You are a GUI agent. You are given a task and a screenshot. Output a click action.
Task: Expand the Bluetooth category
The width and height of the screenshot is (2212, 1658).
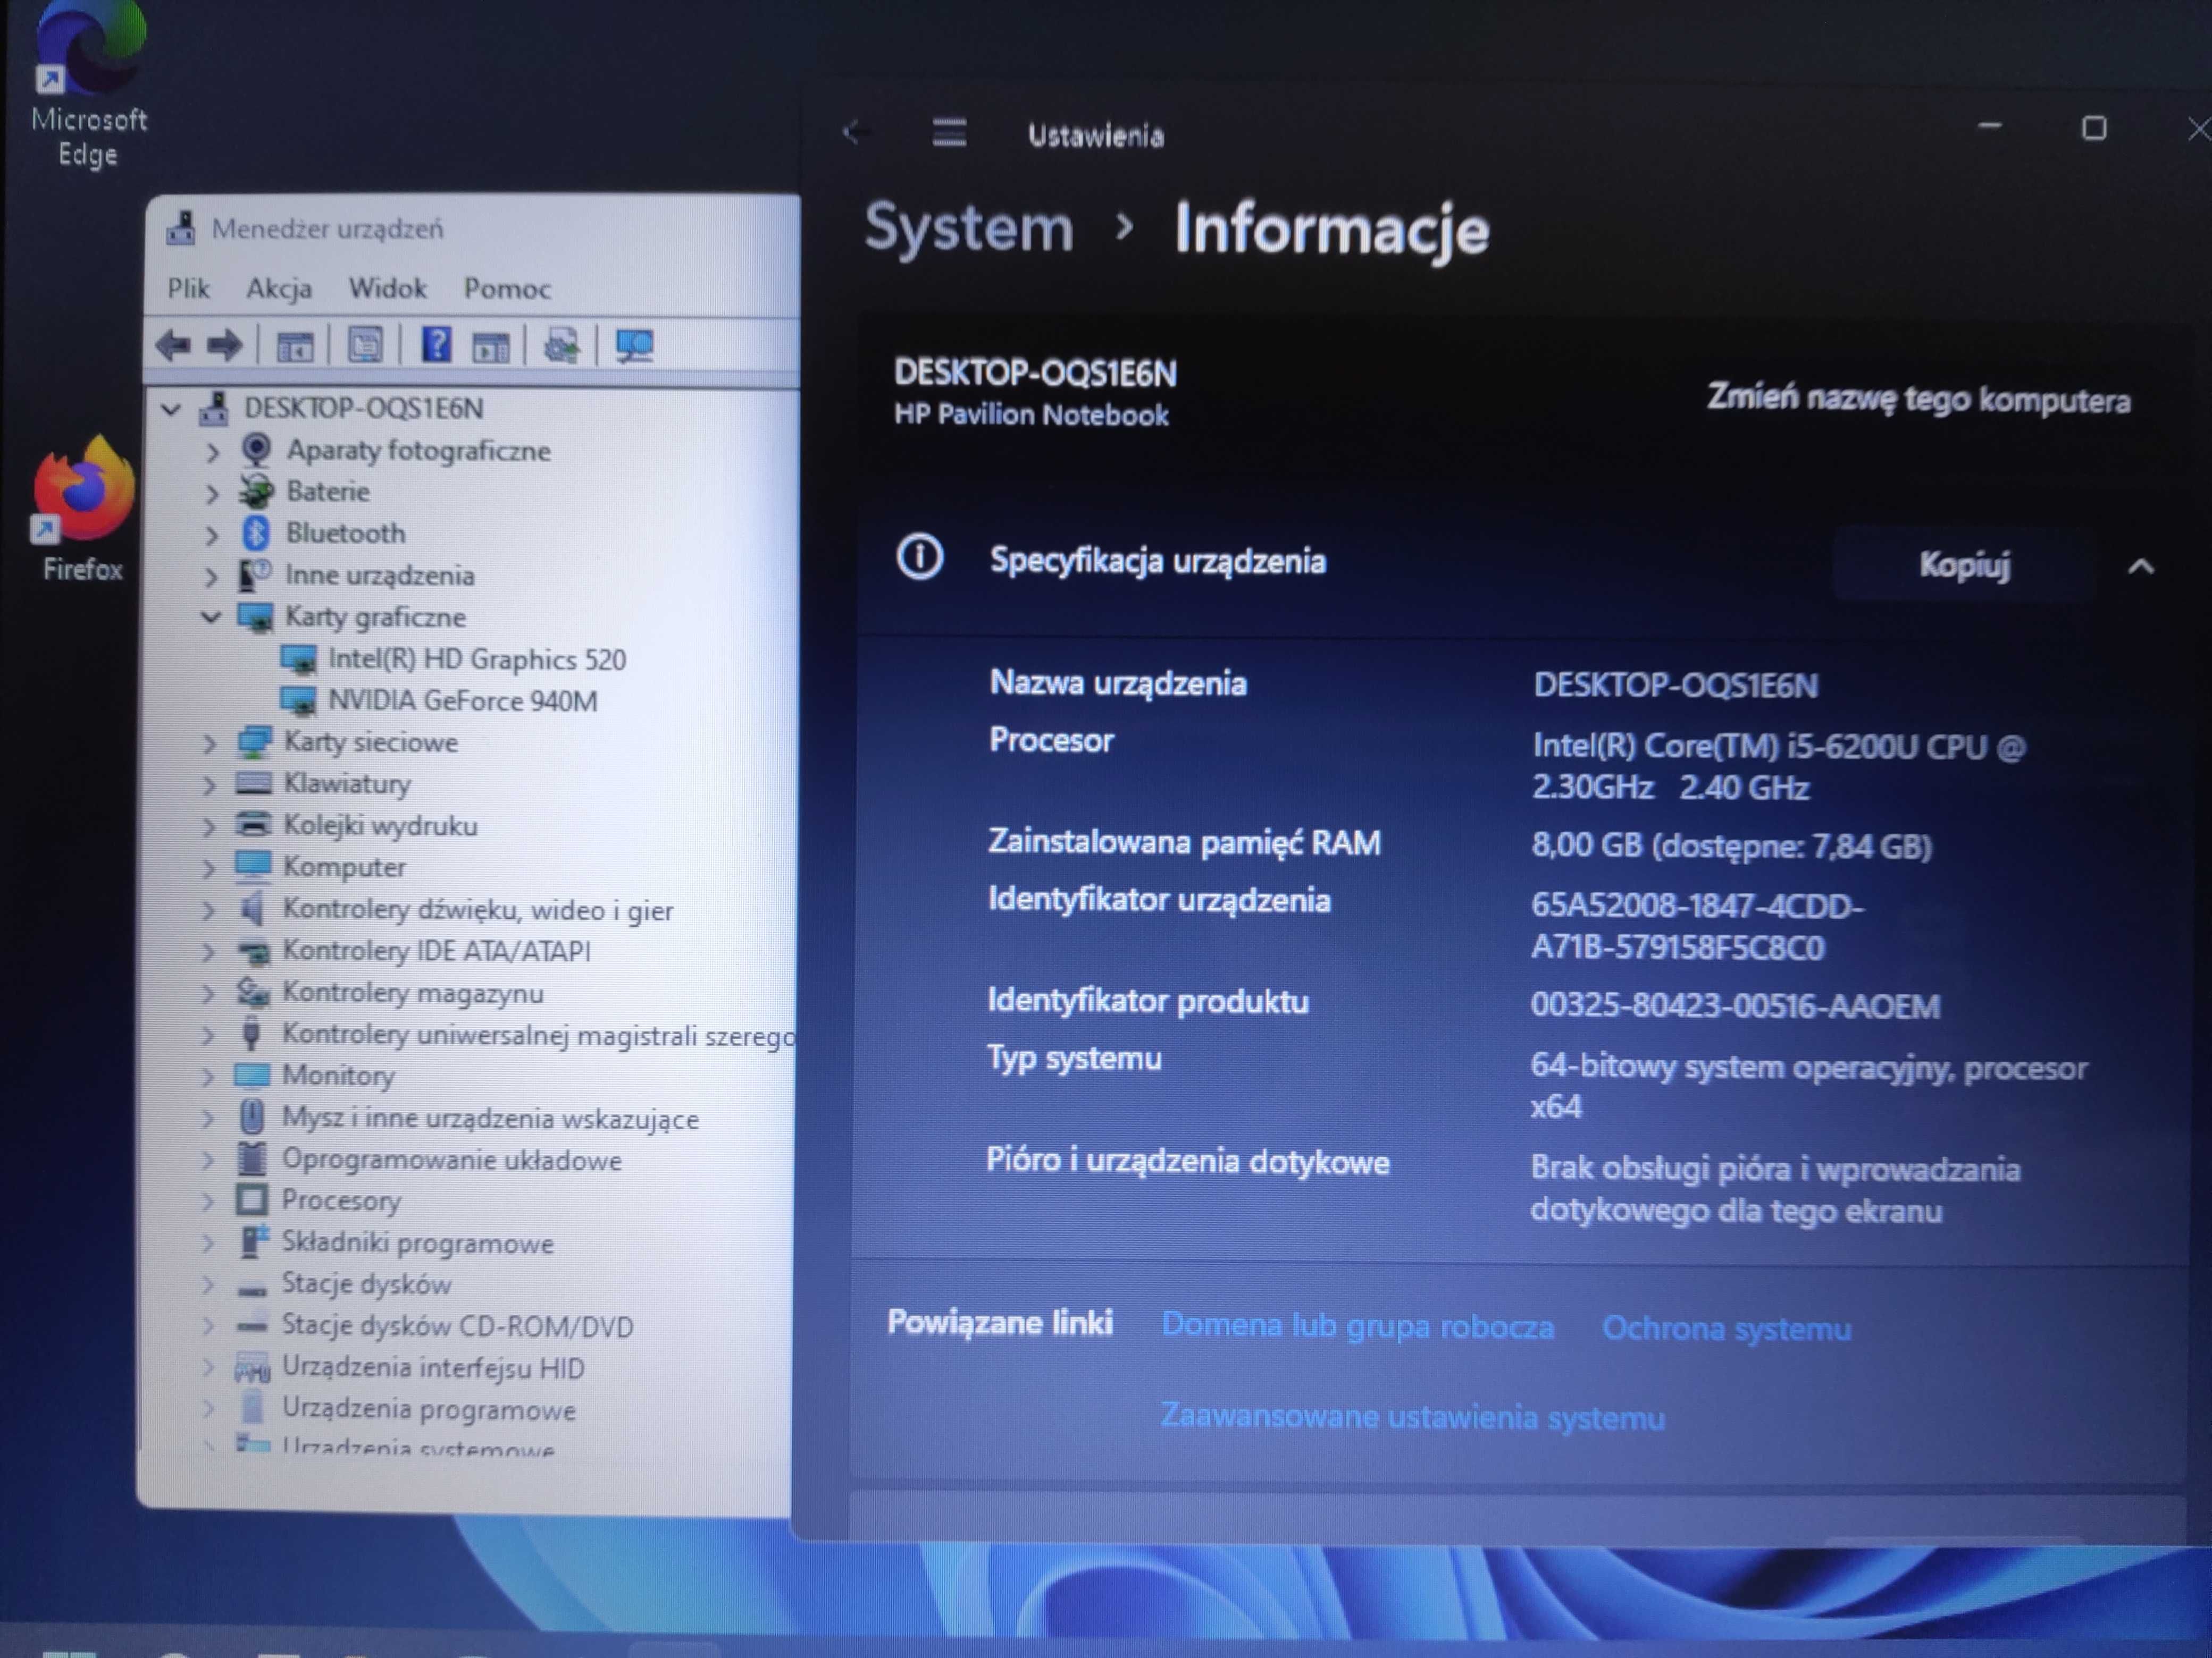(x=212, y=535)
